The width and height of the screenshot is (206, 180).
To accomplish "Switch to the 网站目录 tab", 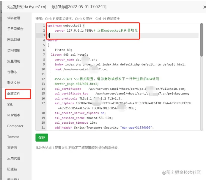I will (x=14, y=40).
